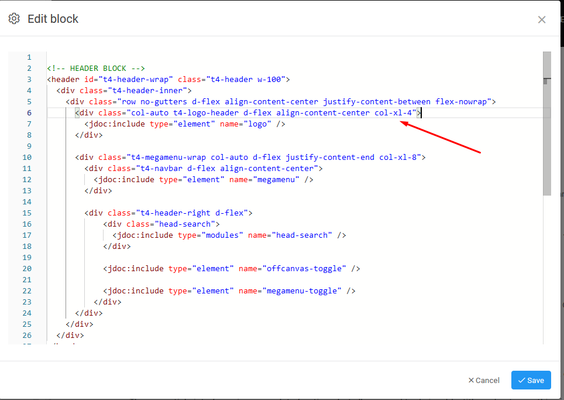Click col-xl-8 text on line 10
Screen dimensions: 564x400
coord(398,158)
